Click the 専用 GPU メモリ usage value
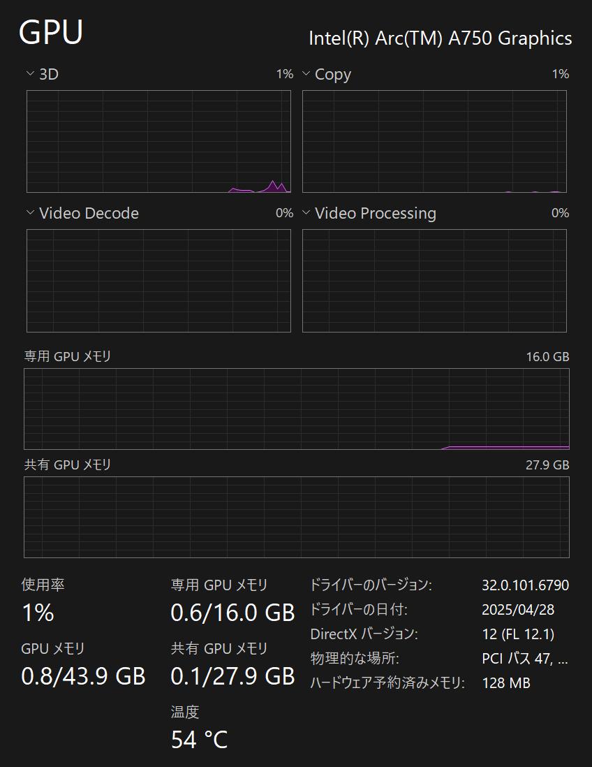 click(x=232, y=613)
